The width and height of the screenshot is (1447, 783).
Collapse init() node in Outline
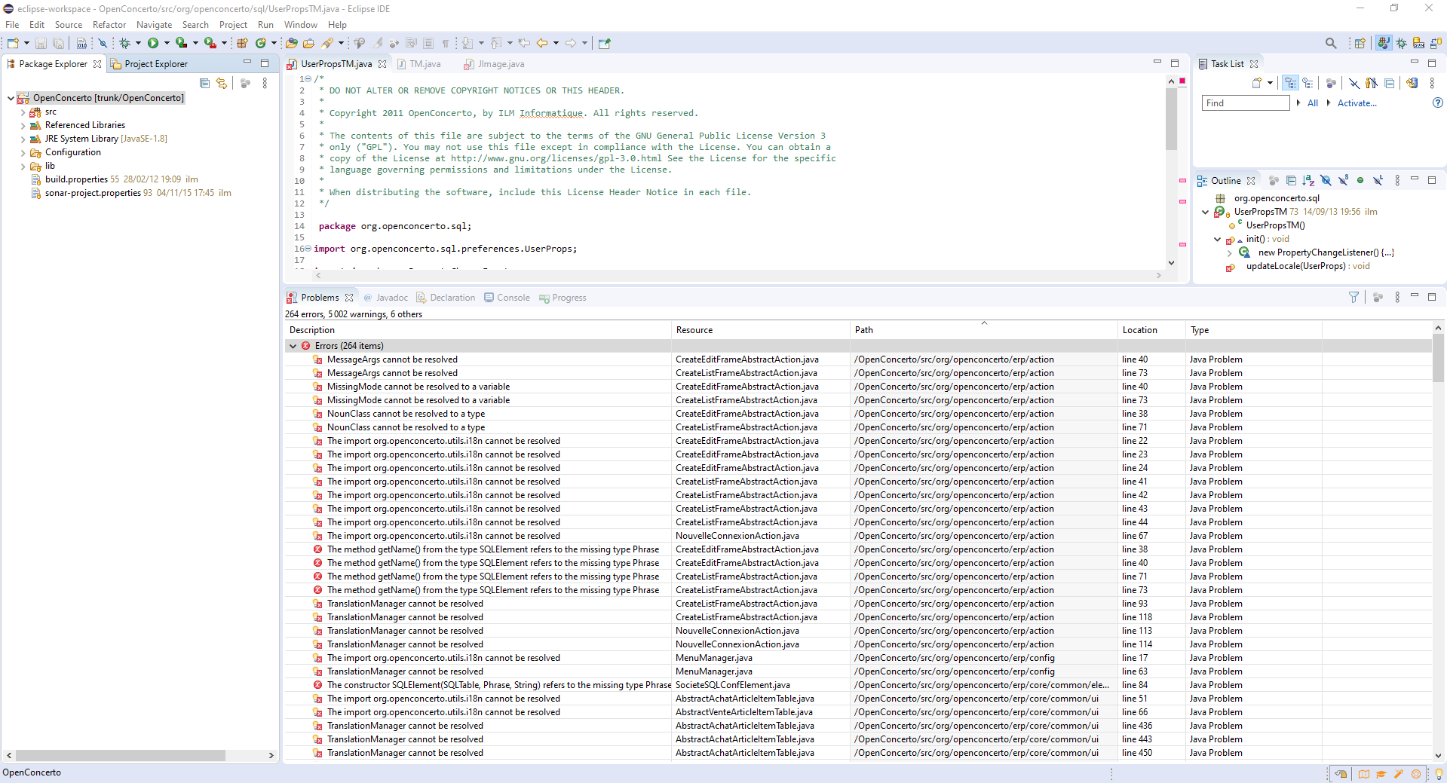(1217, 239)
